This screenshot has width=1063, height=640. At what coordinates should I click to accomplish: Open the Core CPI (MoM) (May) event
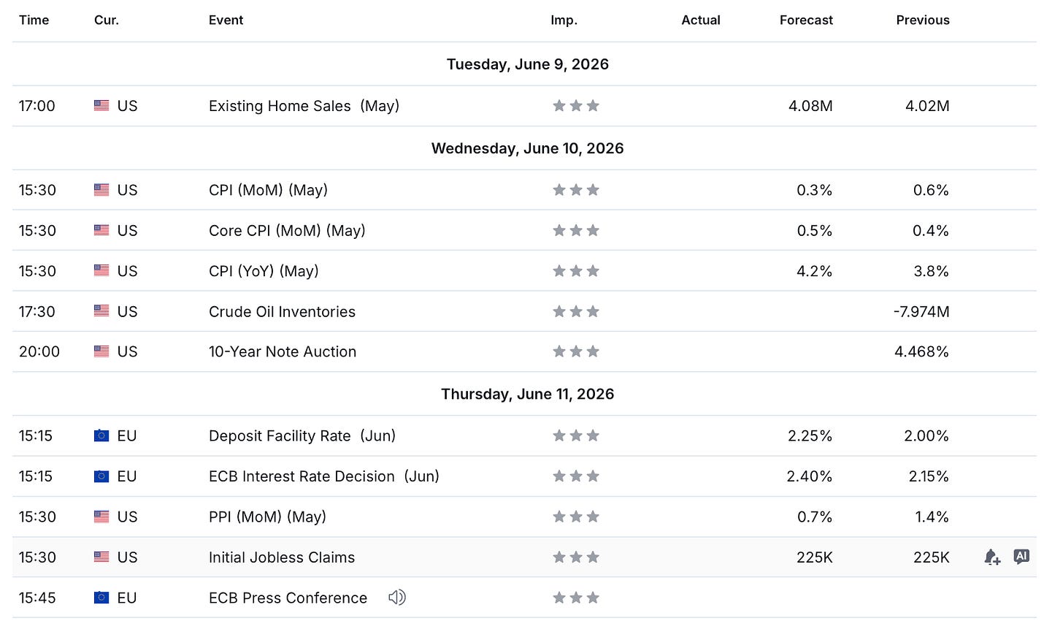click(x=287, y=231)
